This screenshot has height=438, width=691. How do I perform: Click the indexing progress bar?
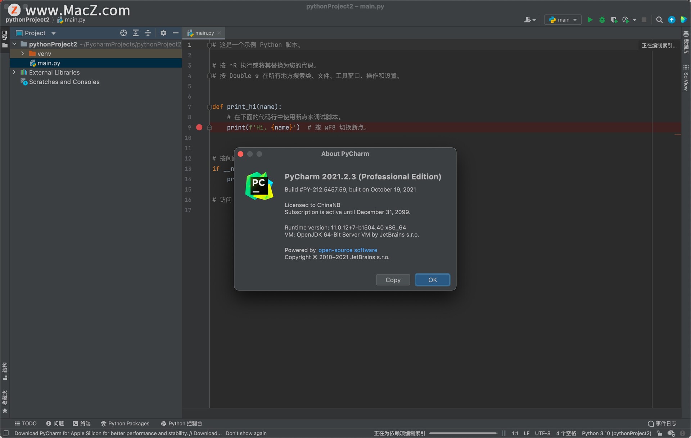[x=463, y=433]
